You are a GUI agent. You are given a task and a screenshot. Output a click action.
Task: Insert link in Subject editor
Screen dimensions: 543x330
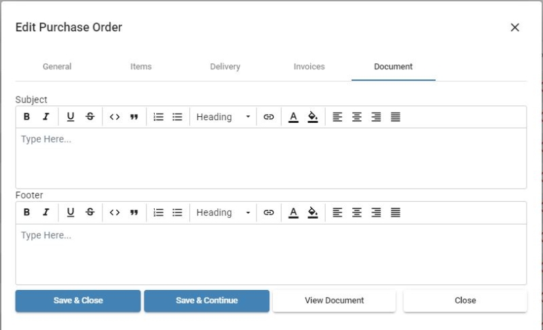pyautogui.click(x=269, y=117)
